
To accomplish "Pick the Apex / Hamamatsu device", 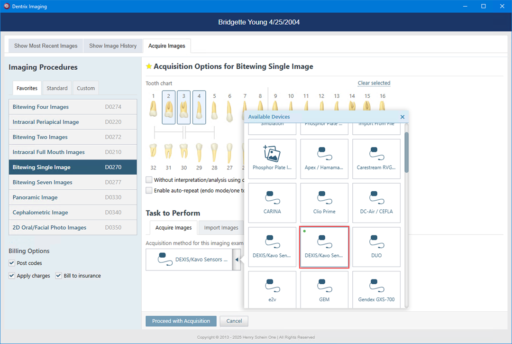I will coord(324,158).
